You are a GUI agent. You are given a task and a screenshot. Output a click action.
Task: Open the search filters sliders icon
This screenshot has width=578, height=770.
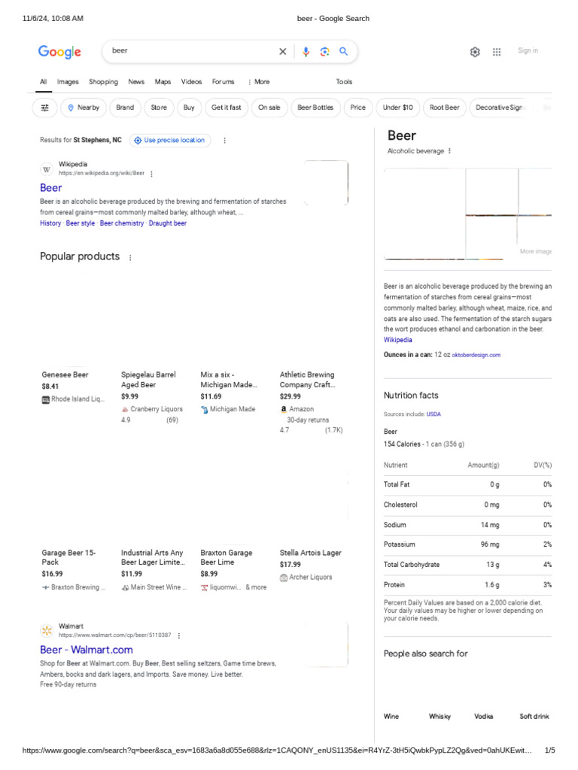coord(44,108)
